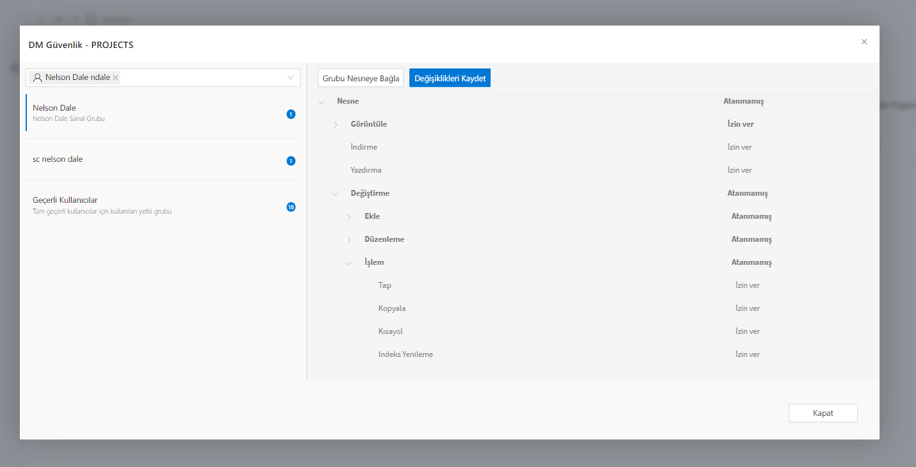Click İzin ver value for Indeks Yenileme
Viewport: 916px width, 467px height.
click(x=748, y=354)
